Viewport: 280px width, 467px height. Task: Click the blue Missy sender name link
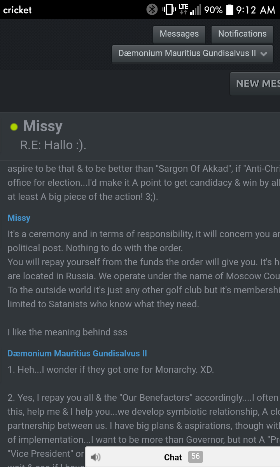[19, 218]
